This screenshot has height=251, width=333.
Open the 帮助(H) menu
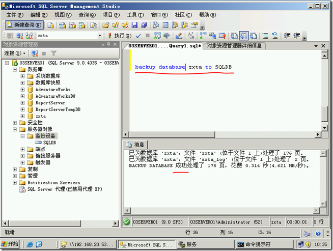point(207,15)
